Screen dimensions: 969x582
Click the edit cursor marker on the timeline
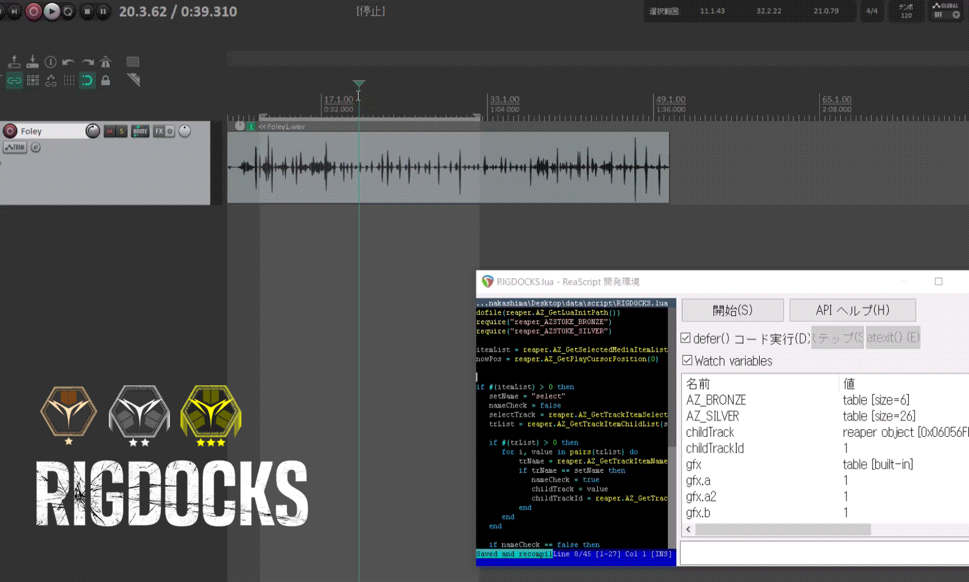click(x=359, y=84)
